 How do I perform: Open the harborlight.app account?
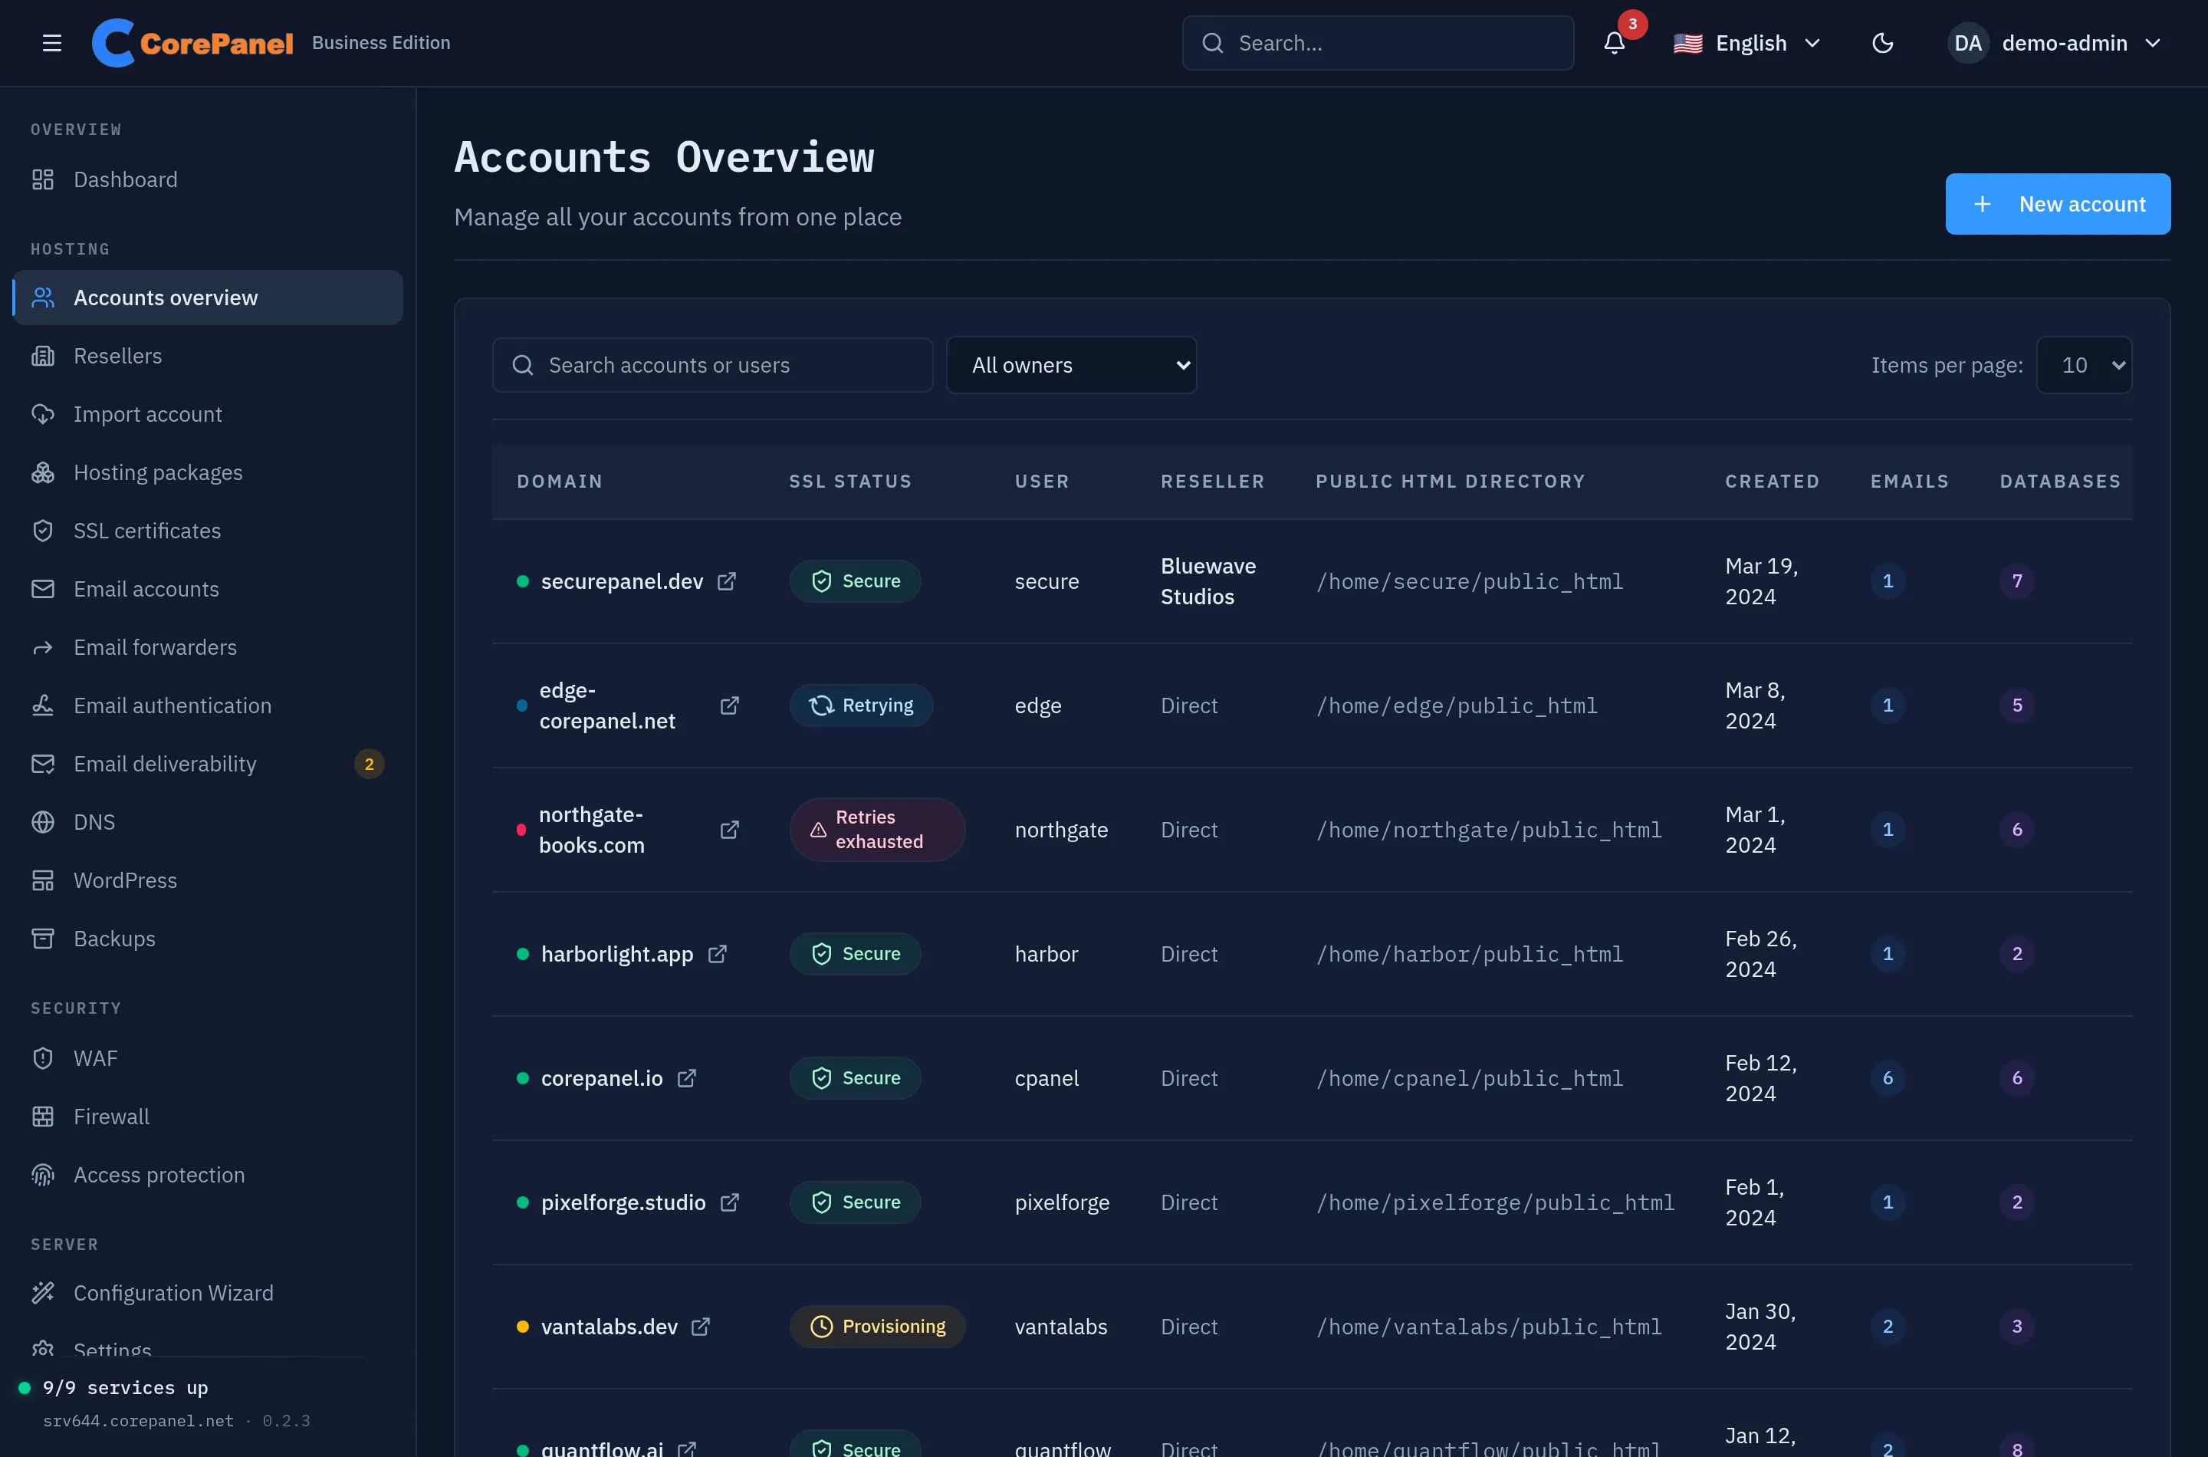click(x=617, y=953)
